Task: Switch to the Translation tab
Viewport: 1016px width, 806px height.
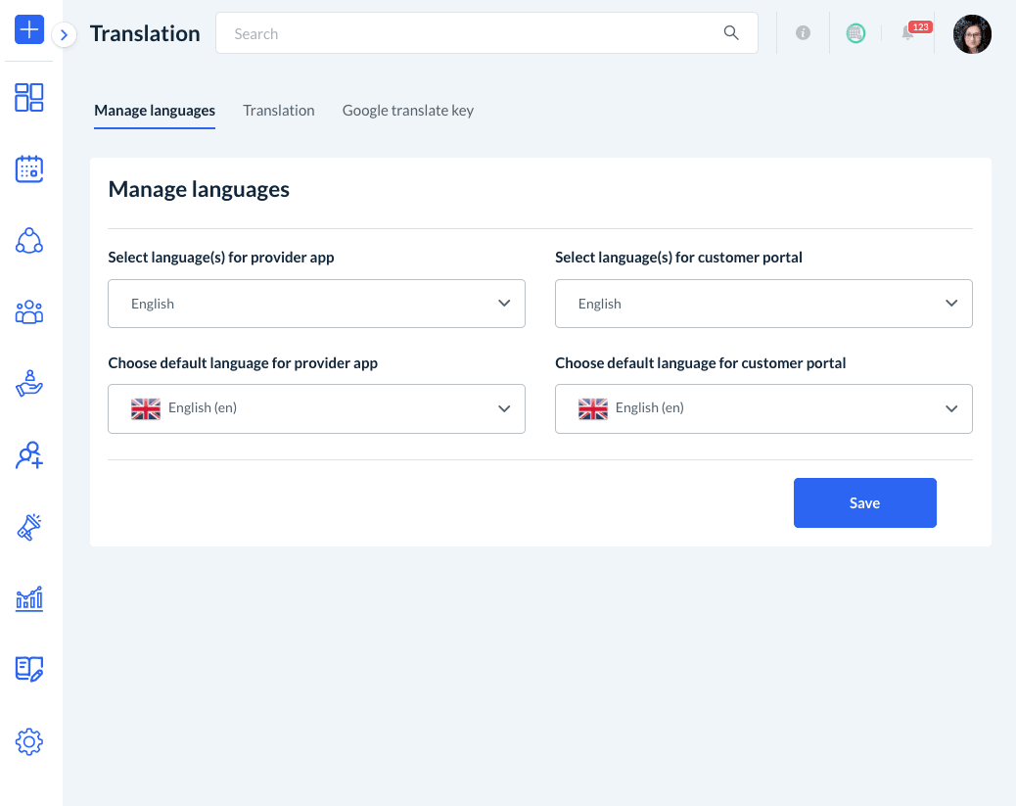Action: (279, 111)
